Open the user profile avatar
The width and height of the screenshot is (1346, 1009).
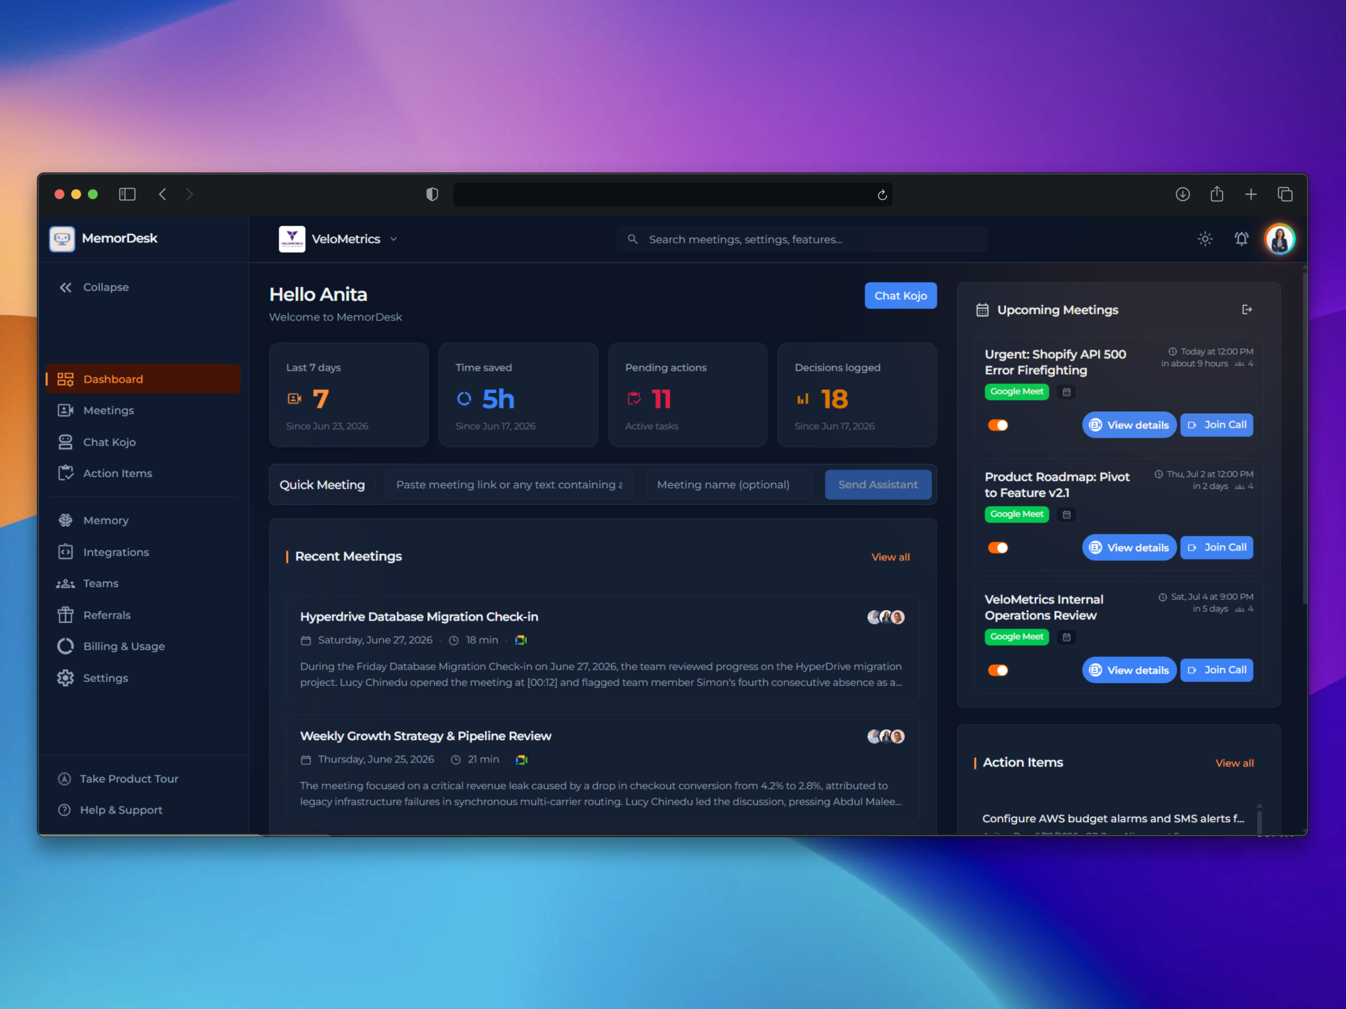(1279, 239)
